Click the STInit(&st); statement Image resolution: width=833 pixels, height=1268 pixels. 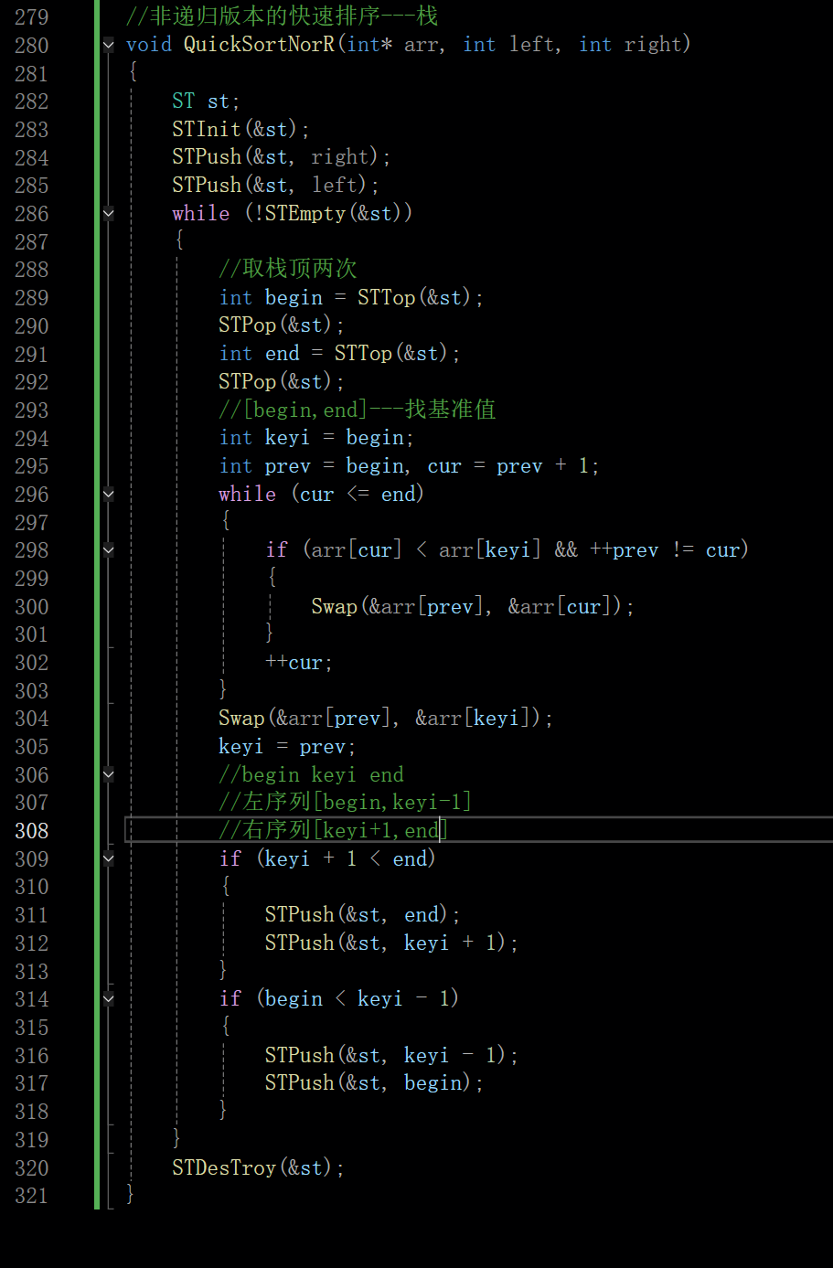[x=240, y=129]
